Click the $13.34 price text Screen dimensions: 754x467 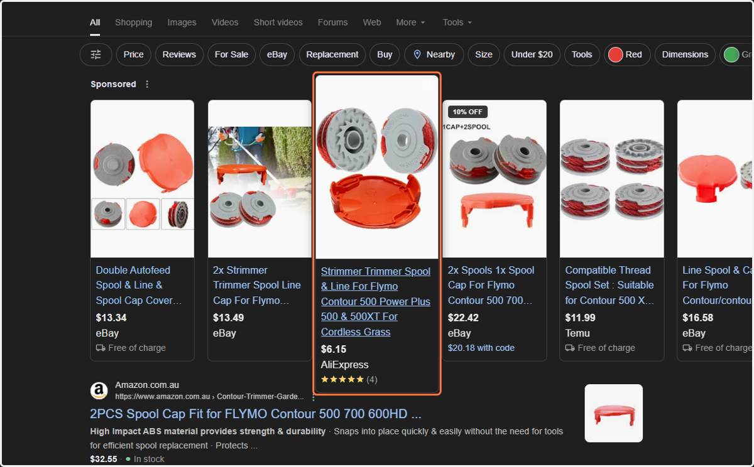[x=110, y=318]
